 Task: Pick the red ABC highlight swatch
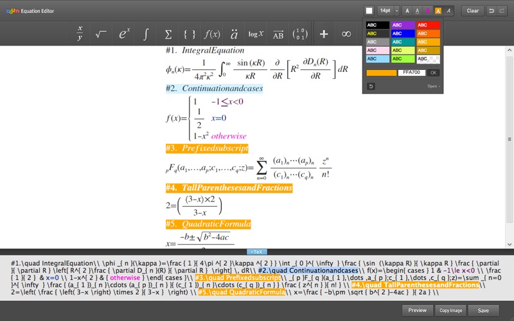(x=429, y=25)
